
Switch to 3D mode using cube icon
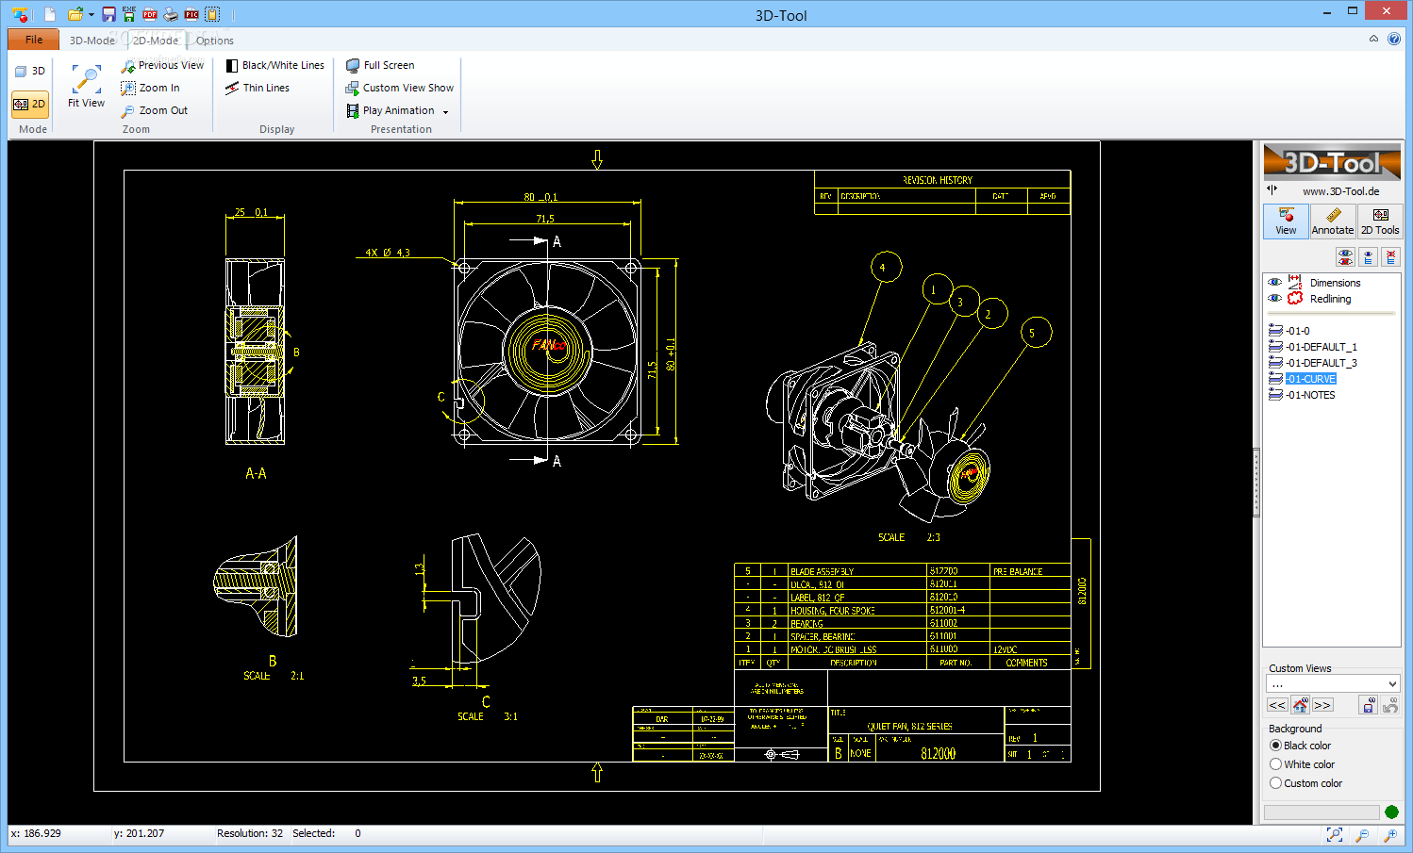(x=30, y=71)
